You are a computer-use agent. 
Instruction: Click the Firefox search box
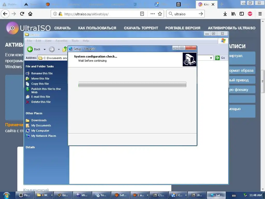point(185,14)
